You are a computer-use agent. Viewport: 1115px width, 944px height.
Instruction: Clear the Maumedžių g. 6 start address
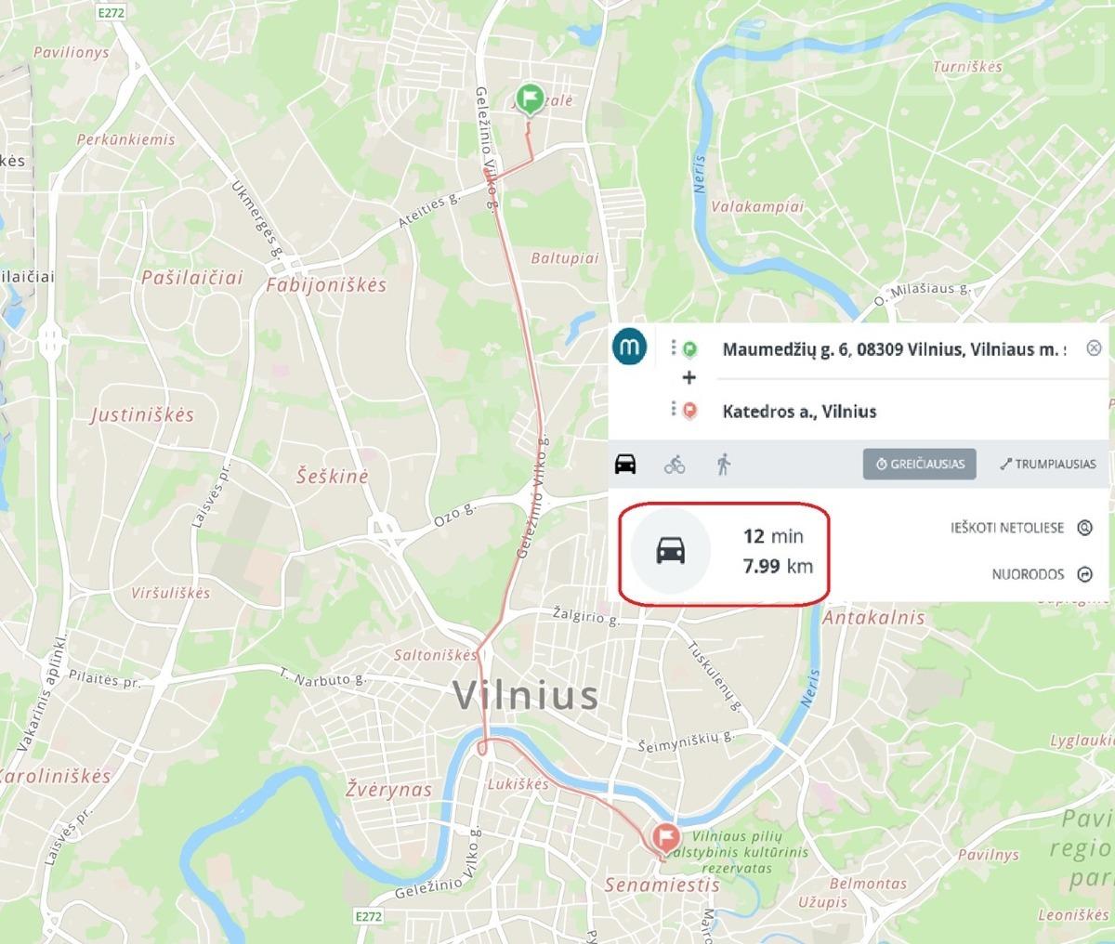point(1094,348)
